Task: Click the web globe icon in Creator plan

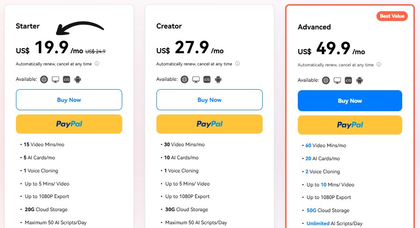Action: tap(184, 79)
